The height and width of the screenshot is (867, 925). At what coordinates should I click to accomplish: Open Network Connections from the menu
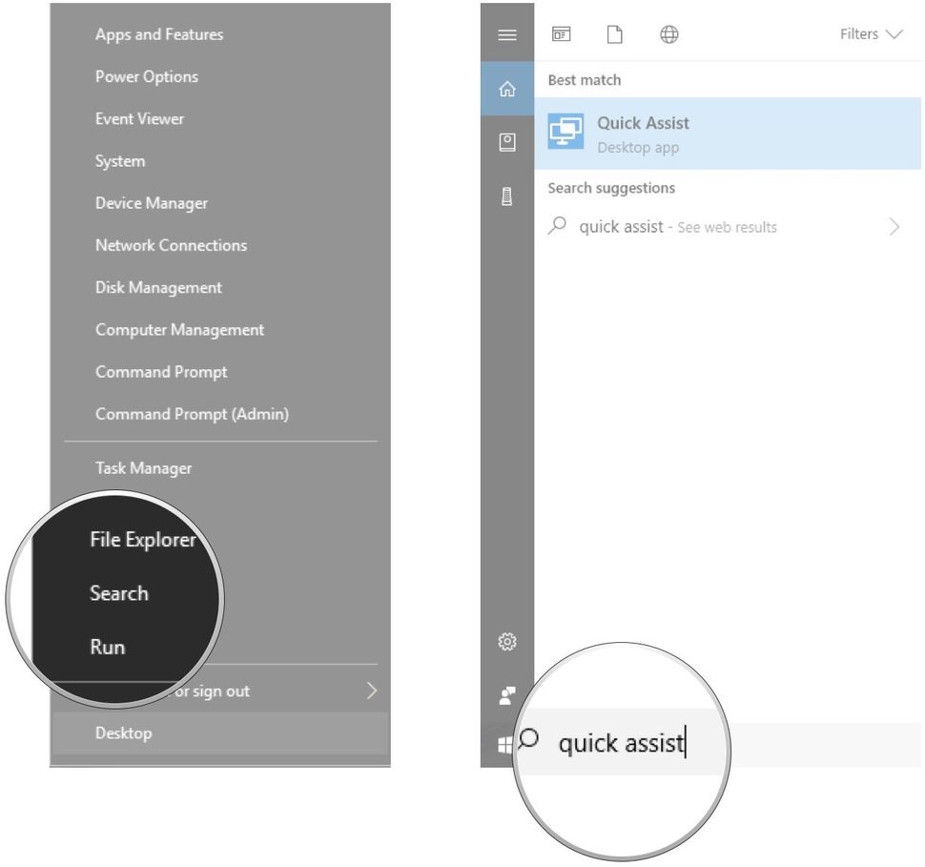click(x=171, y=245)
